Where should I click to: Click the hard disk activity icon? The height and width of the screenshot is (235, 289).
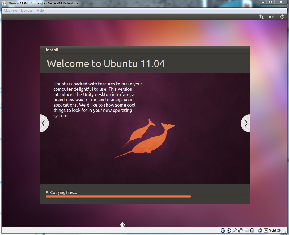(x=223, y=230)
